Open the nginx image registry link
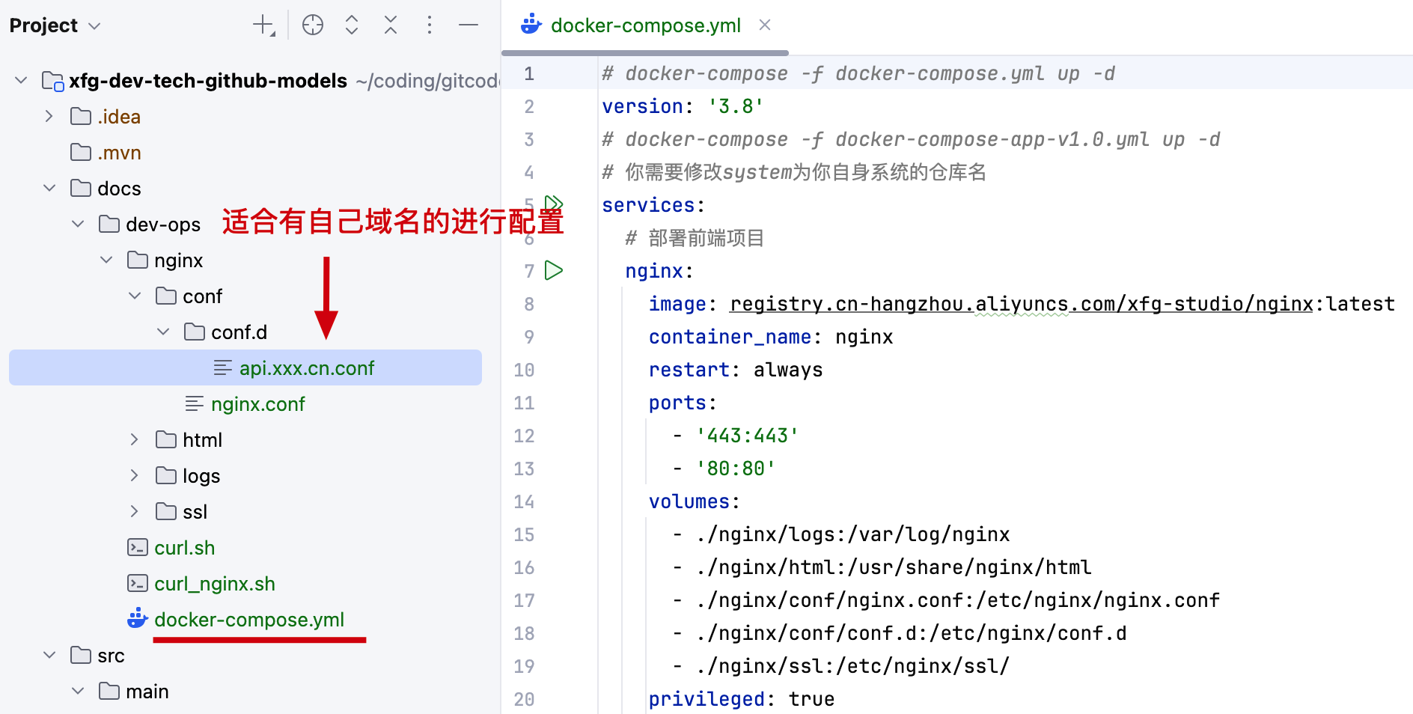 (x=1022, y=304)
